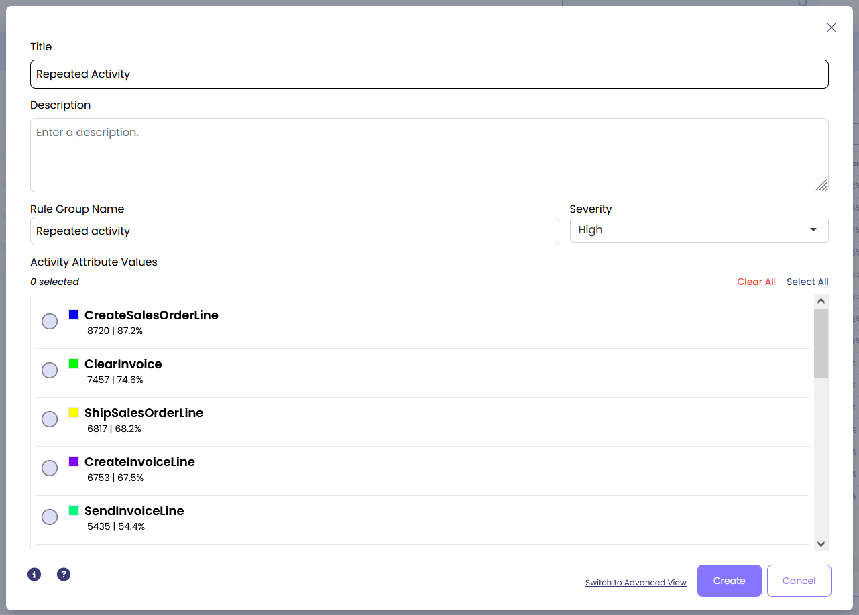Click the description box resize handle
The image size is (859, 615).
[x=821, y=185]
